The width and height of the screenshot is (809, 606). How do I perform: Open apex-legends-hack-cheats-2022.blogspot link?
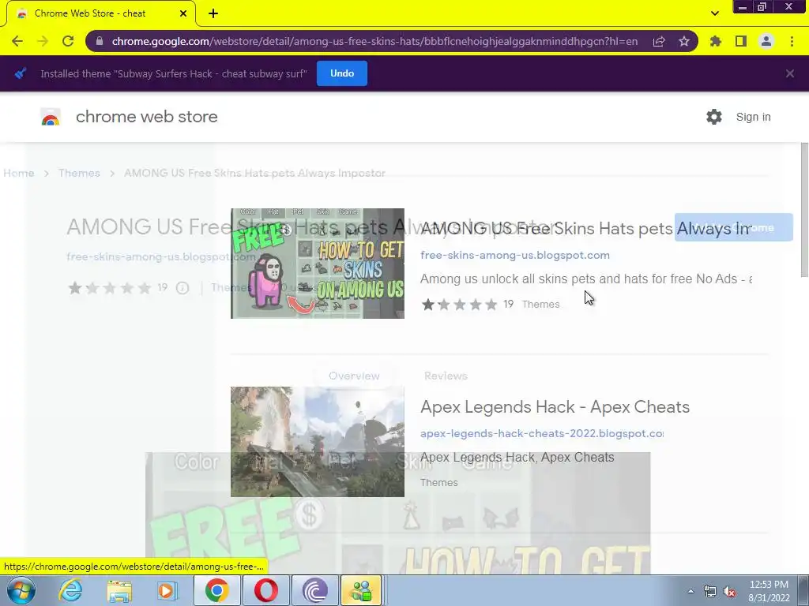(x=542, y=433)
